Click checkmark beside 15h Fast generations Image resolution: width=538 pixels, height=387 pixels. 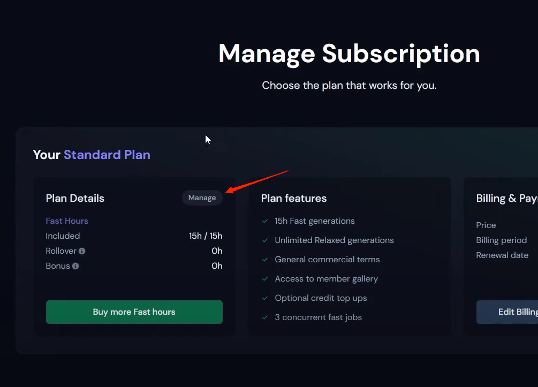click(x=264, y=221)
